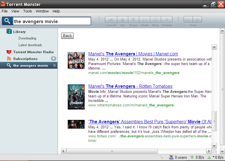225x161 pixels.
Task: Click the green download speed arrow
Action: point(192,157)
